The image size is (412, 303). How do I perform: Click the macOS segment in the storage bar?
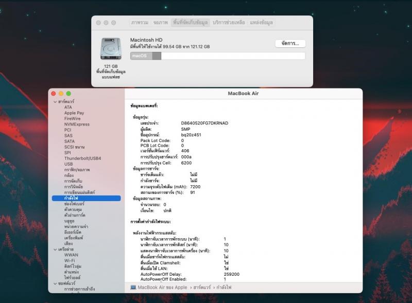(x=141, y=56)
